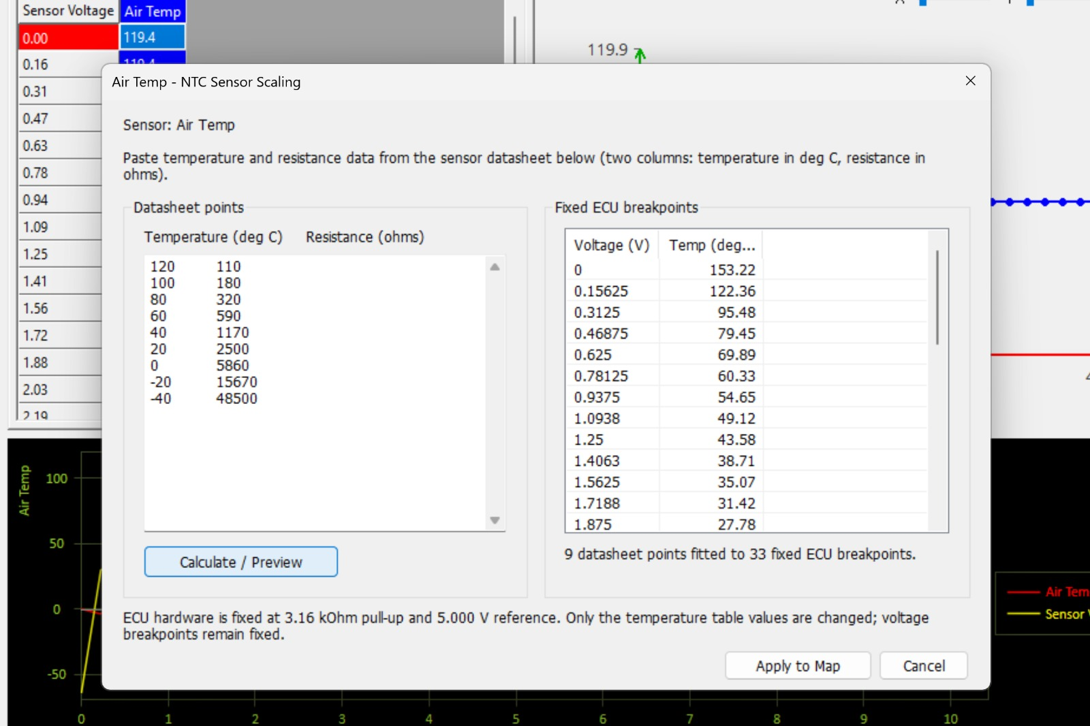The height and width of the screenshot is (726, 1090).
Task: Apply the calculated values to the map
Action: pyautogui.click(x=798, y=665)
